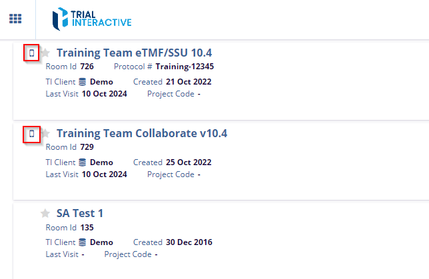Click Room Id 135 value

coord(87,228)
